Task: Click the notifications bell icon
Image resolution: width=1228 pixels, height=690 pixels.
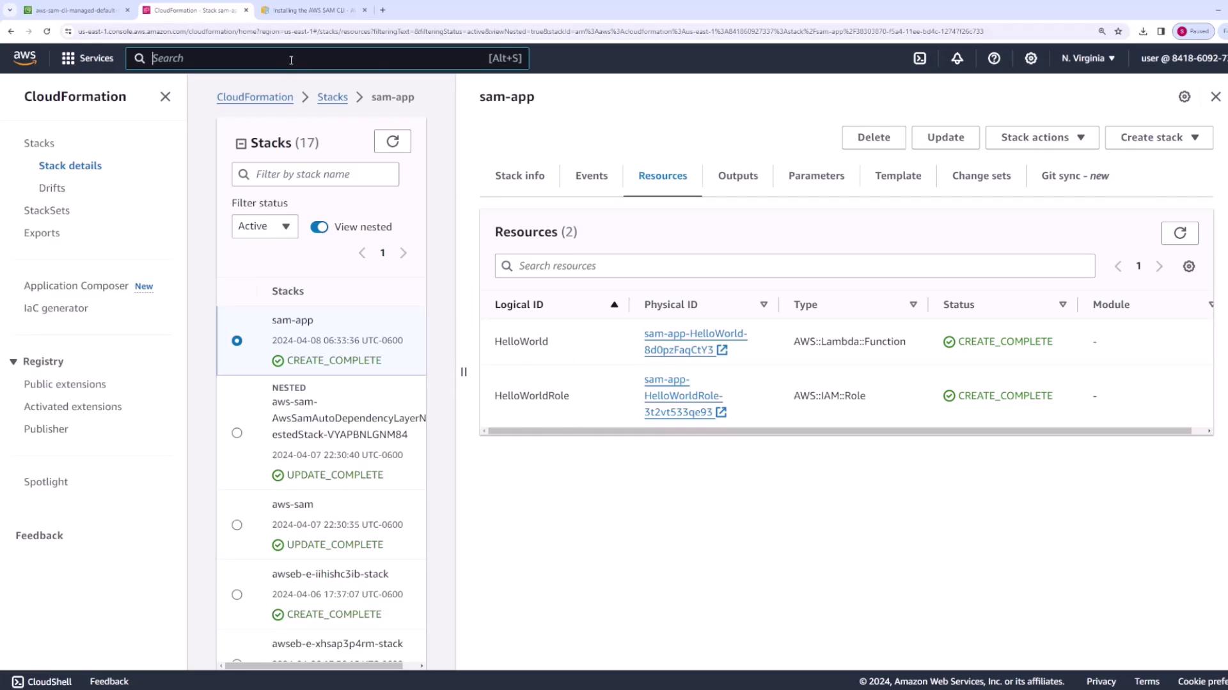Action: tap(957, 58)
